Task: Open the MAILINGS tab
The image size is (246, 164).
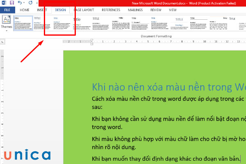Action: tap(135, 10)
